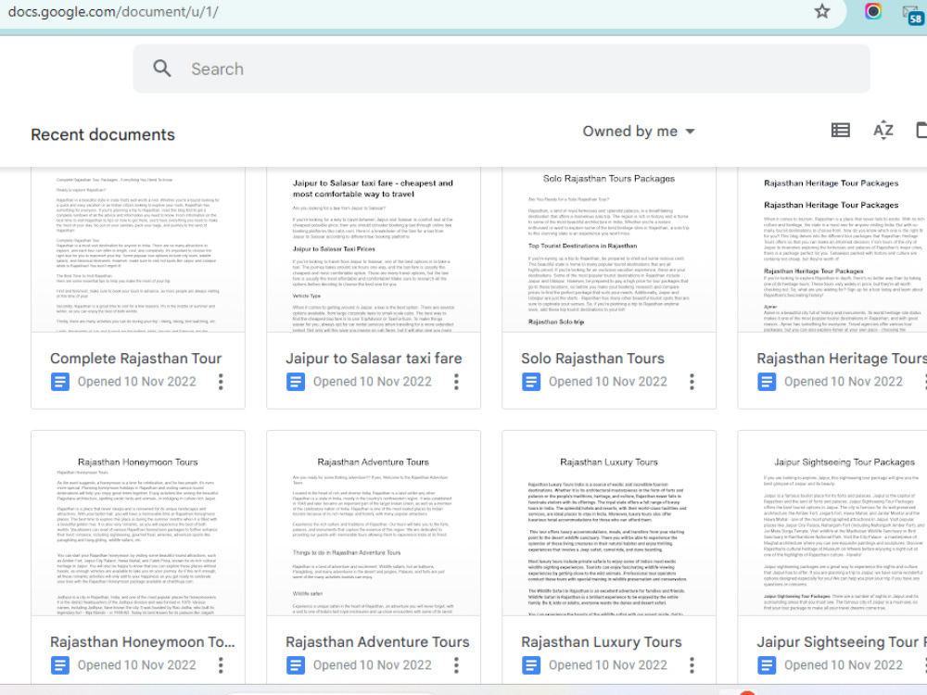Click the Jaipur to Salasar taxi fare title
The image size is (927, 695).
pos(374,359)
